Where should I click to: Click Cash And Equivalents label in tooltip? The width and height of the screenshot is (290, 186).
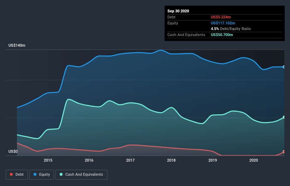pyautogui.click(x=186, y=35)
